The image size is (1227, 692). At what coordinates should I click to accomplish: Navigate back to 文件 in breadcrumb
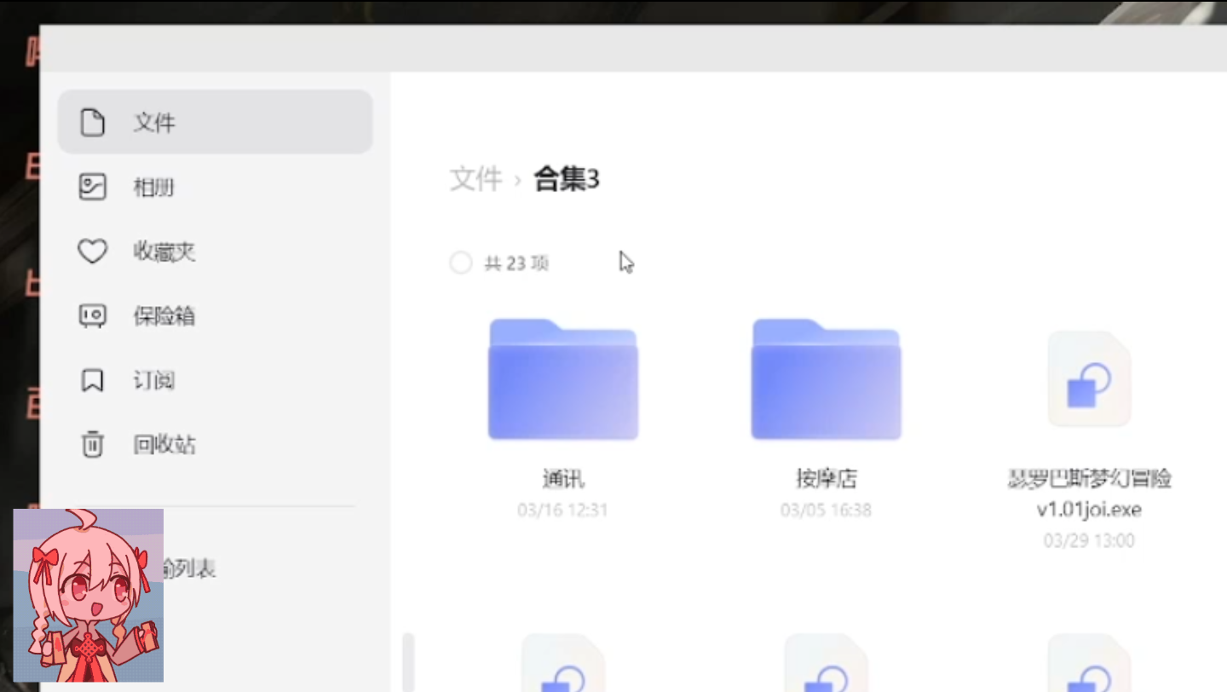click(476, 179)
